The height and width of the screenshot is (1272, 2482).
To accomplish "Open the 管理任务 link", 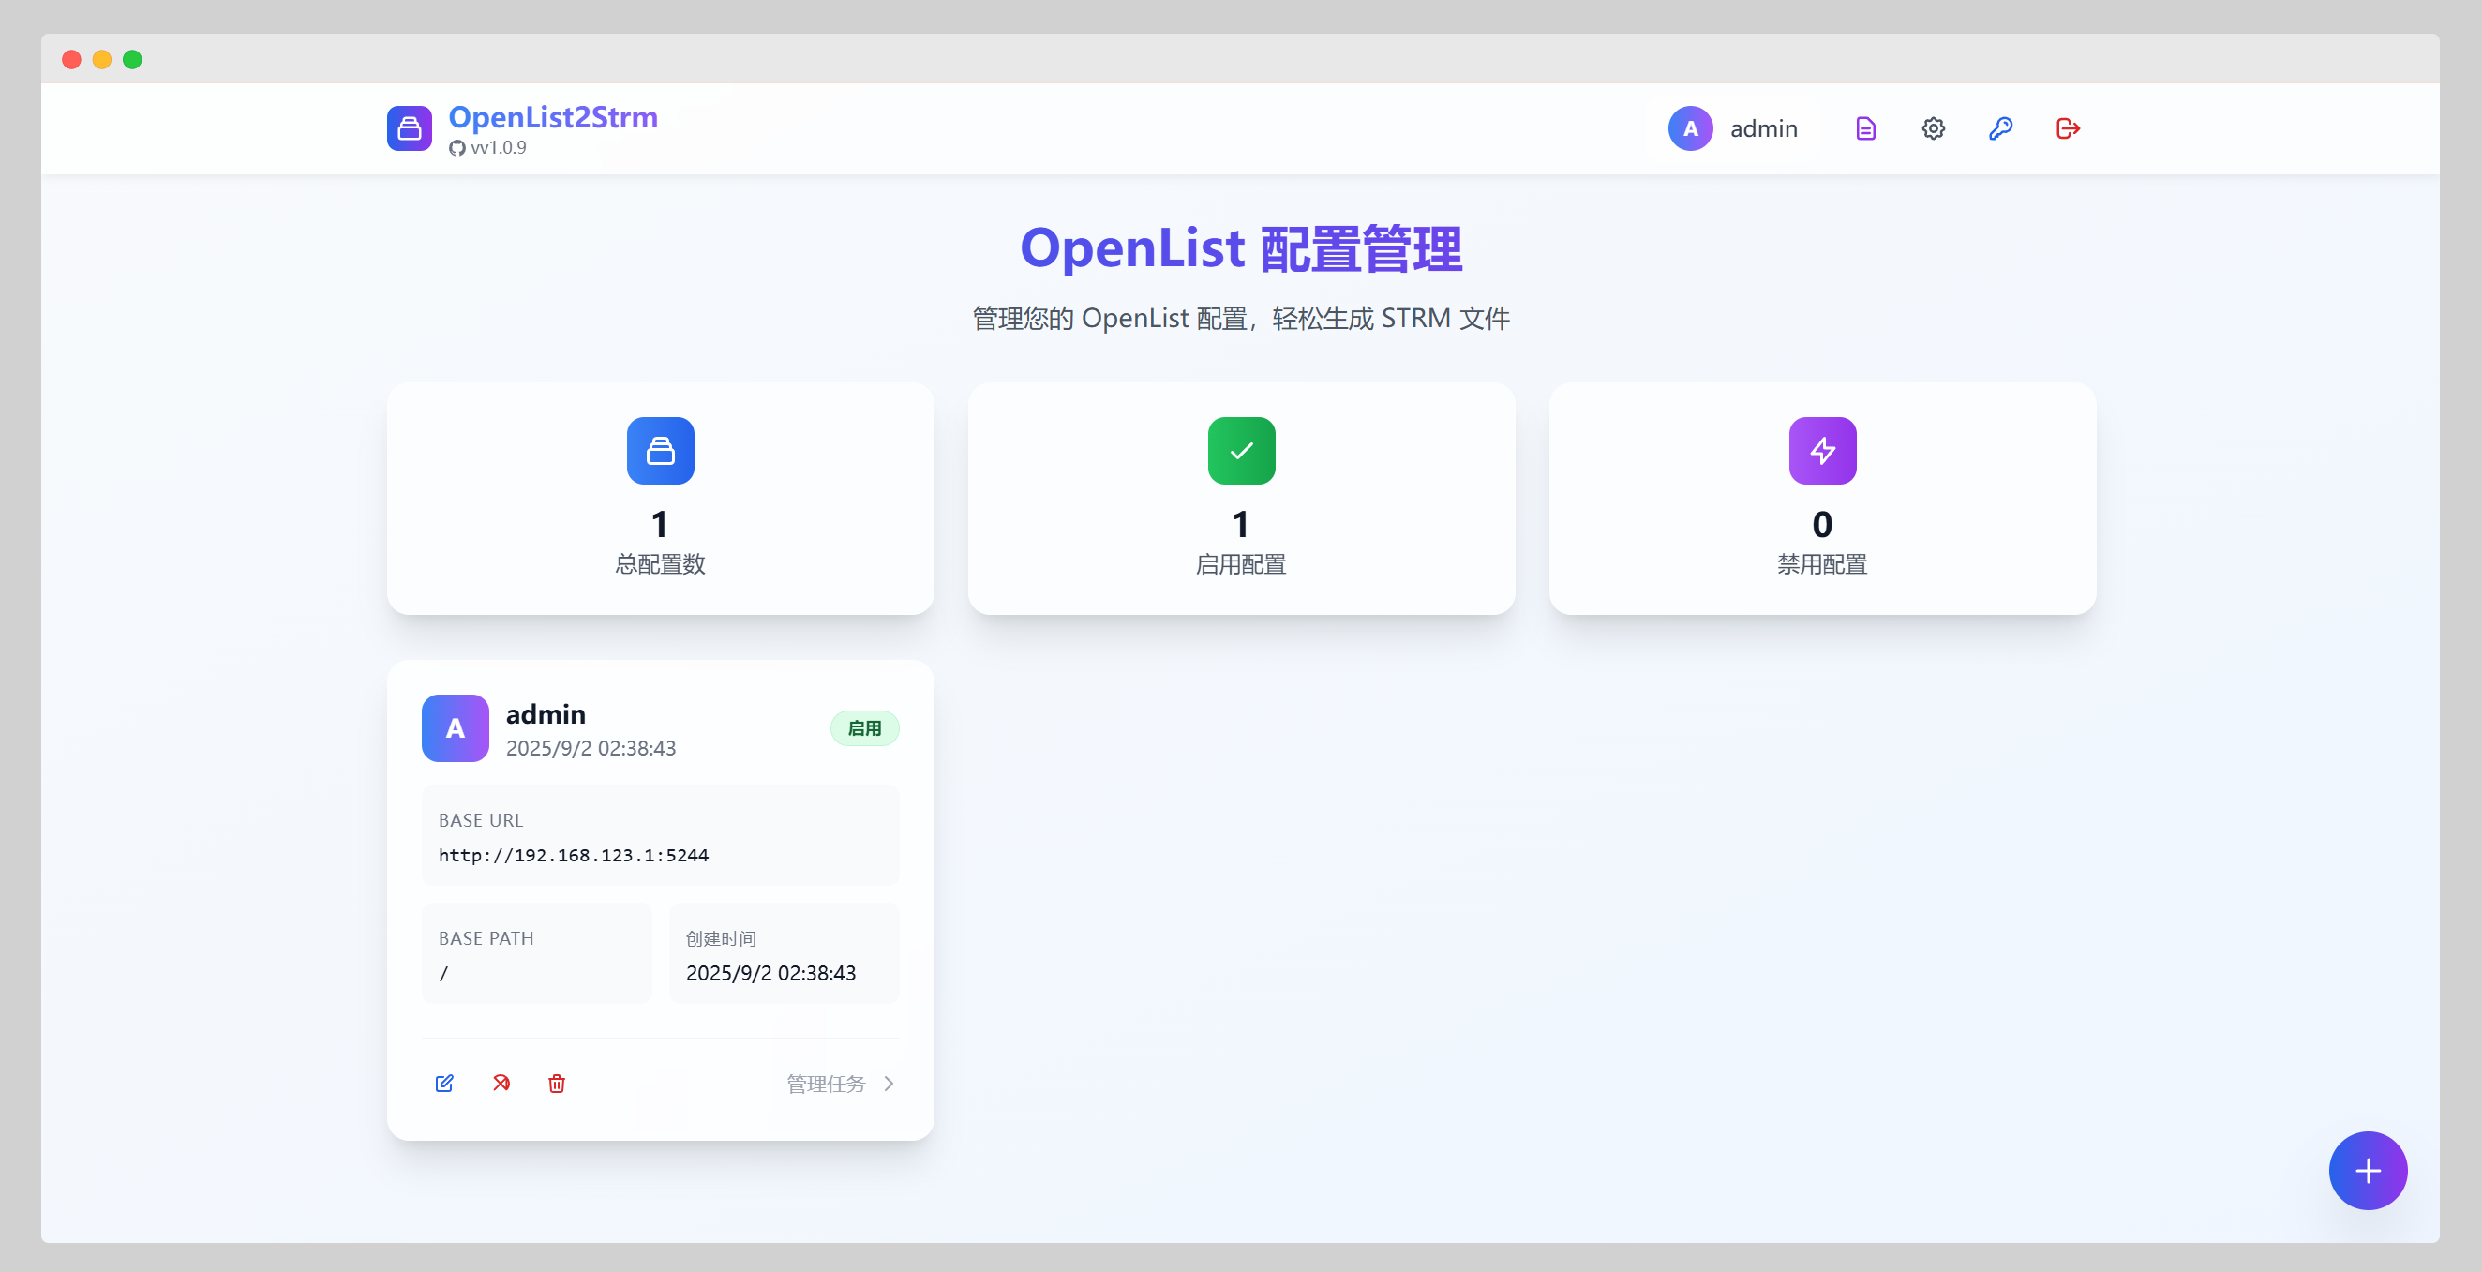I will [x=826, y=1084].
